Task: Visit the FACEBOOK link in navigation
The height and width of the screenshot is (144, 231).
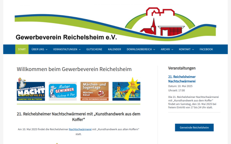Action: pos(206,50)
